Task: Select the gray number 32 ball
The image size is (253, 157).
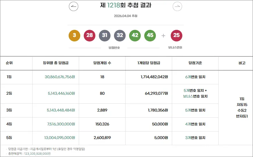Action: click(120, 36)
